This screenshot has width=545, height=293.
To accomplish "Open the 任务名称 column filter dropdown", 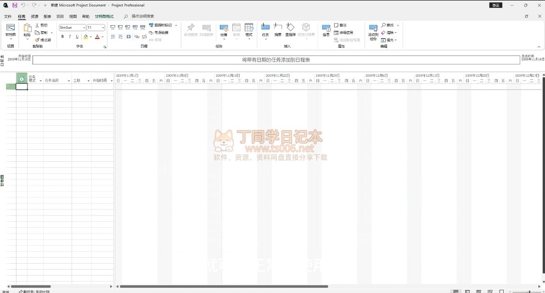I will pyautogui.click(x=69, y=81).
